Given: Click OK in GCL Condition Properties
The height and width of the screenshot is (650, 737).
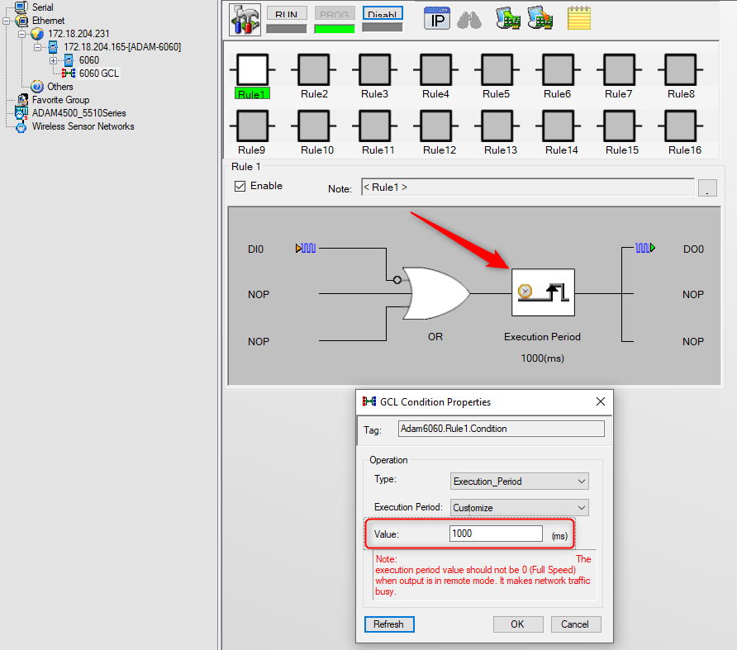Looking at the screenshot, I should 518,624.
